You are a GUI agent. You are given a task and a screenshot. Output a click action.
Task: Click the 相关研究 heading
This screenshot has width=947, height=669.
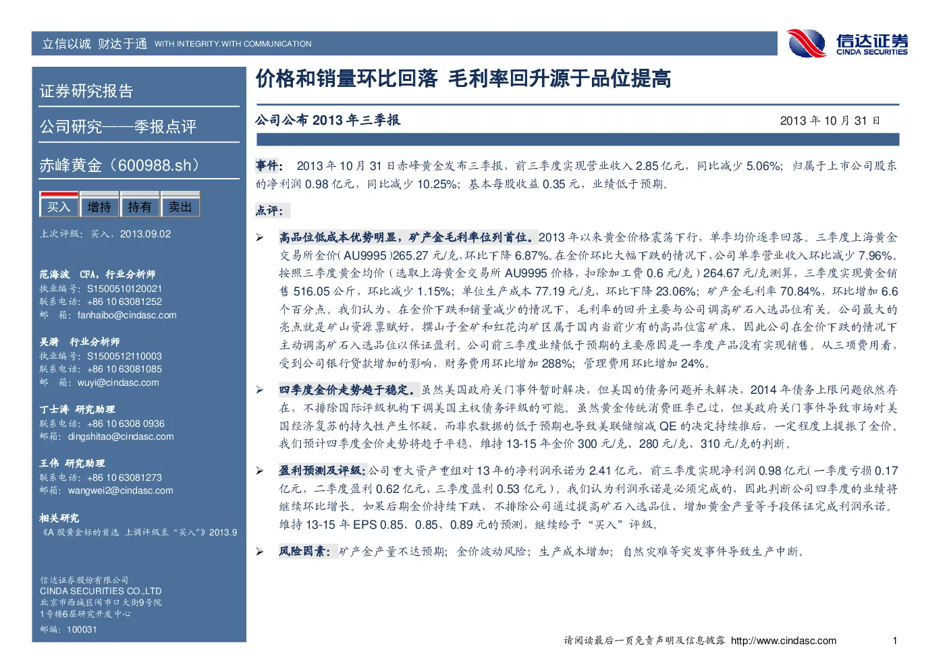[x=59, y=518]
